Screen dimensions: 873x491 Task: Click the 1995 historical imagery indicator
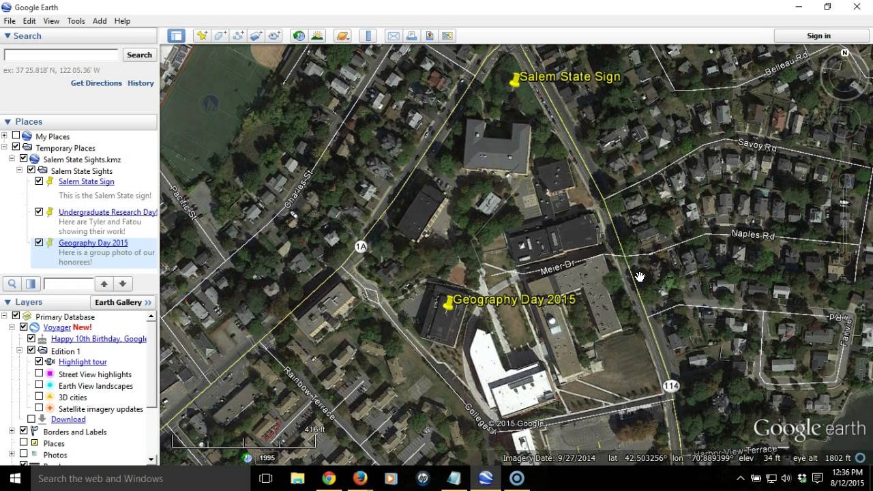tap(267, 458)
